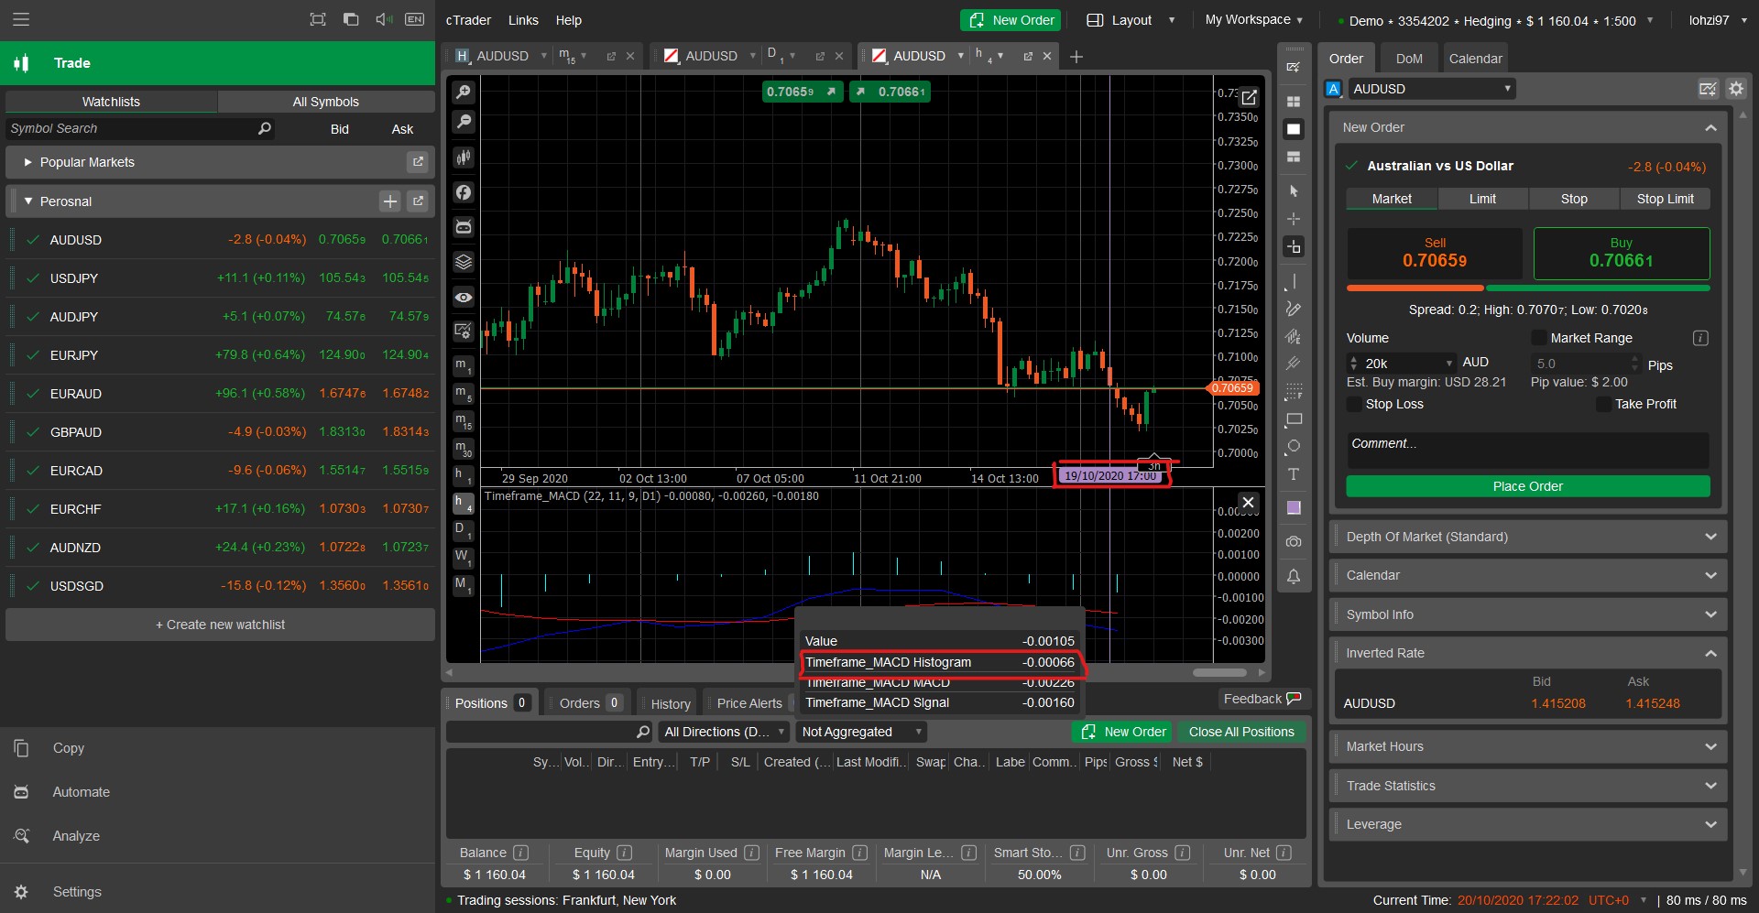Viewport: 1759px width, 913px height.
Task: Enable the Market Range checkbox
Action: (x=1539, y=338)
